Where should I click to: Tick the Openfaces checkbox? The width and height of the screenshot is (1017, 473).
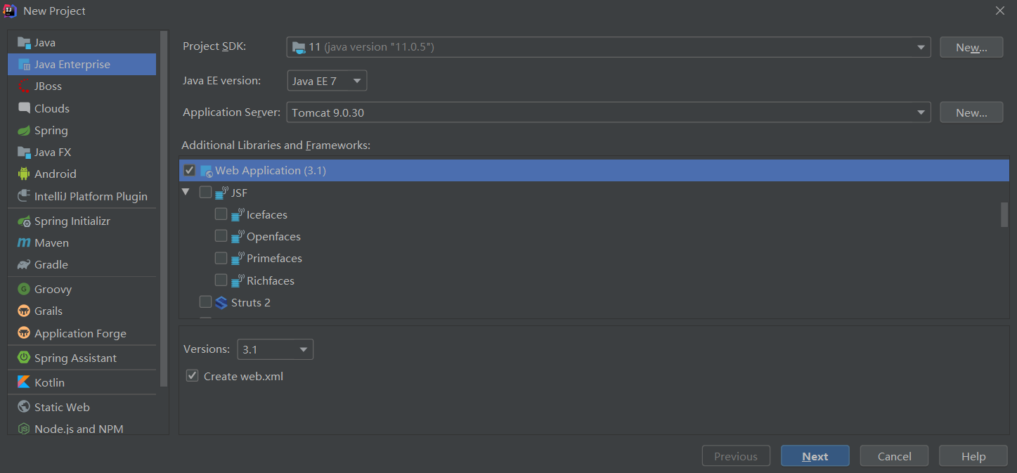click(221, 235)
